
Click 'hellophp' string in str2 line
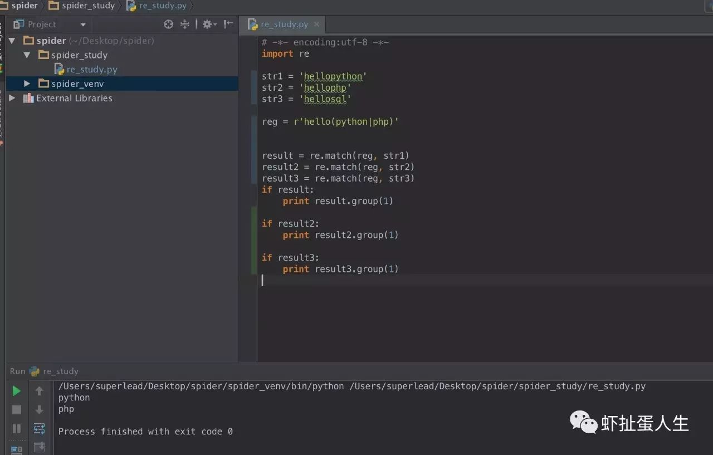(x=325, y=88)
